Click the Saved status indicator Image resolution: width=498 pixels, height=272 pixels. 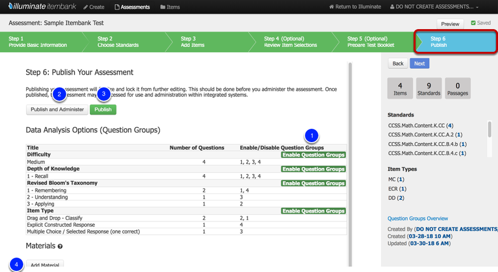(481, 23)
